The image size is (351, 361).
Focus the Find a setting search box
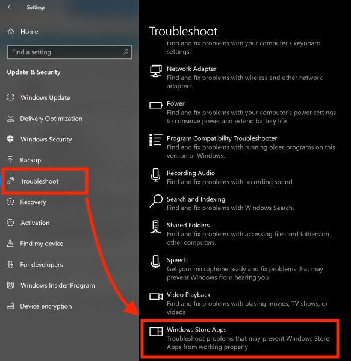coord(69,52)
